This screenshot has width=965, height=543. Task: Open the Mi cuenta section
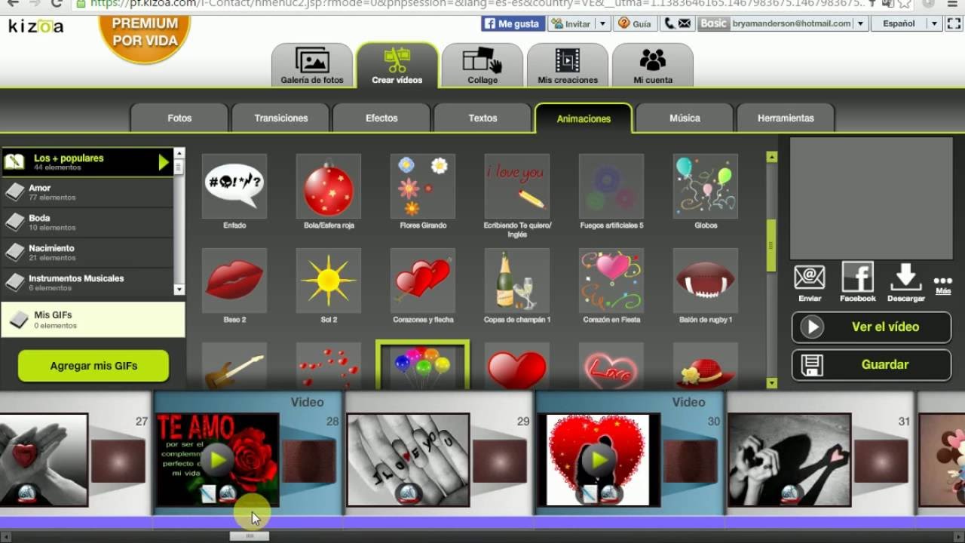653,66
